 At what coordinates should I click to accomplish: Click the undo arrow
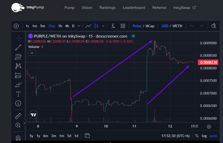click(x=192, y=26)
